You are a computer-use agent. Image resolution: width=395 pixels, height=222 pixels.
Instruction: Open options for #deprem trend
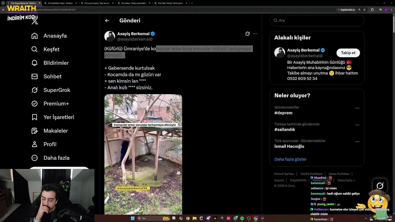pyautogui.click(x=357, y=108)
